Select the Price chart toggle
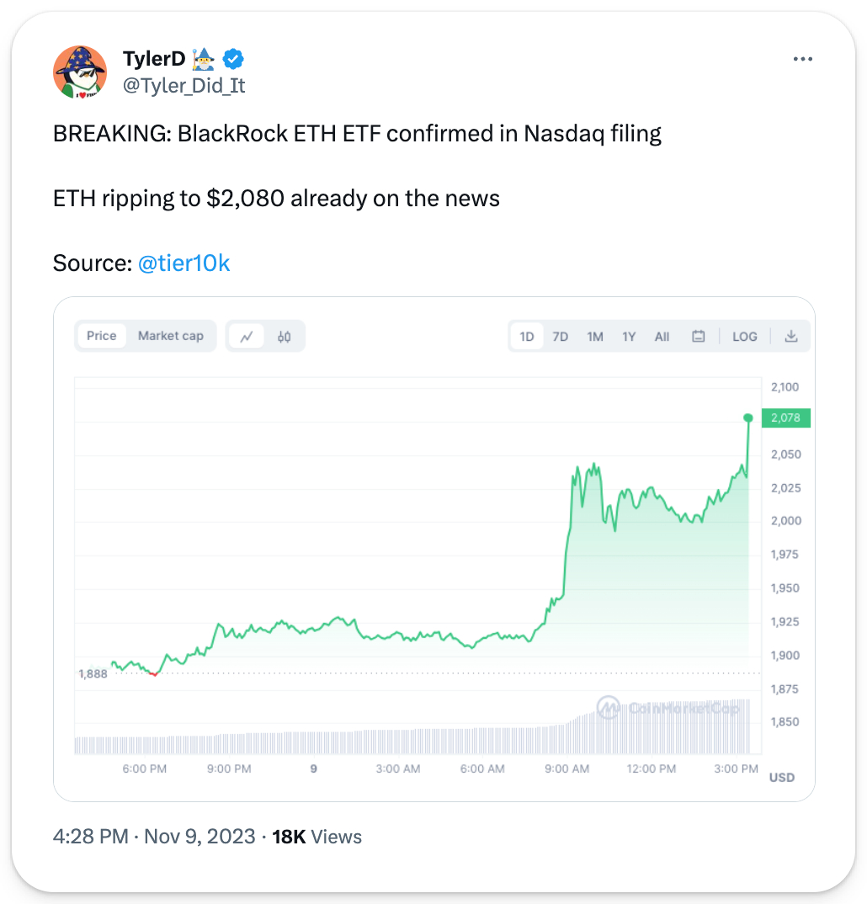The width and height of the screenshot is (867, 904). point(102,336)
